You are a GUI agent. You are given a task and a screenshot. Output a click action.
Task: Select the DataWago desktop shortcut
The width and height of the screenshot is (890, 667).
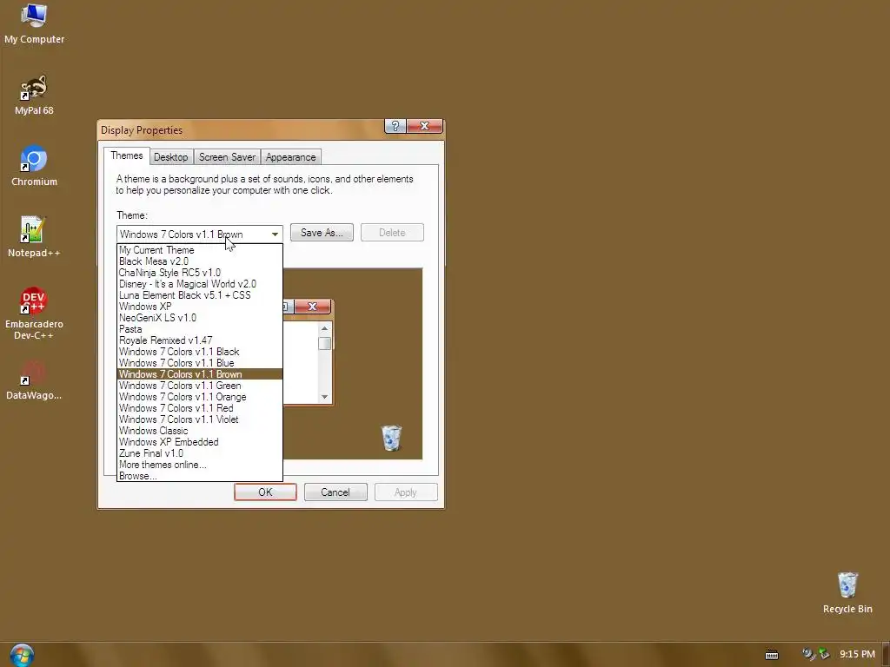pos(34,380)
